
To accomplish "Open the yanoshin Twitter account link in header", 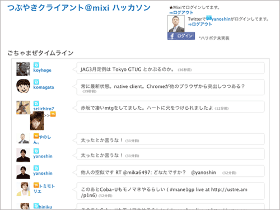I will [x=221, y=19].
